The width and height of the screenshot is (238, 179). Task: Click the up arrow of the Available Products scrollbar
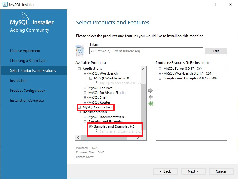(x=144, y=69)
